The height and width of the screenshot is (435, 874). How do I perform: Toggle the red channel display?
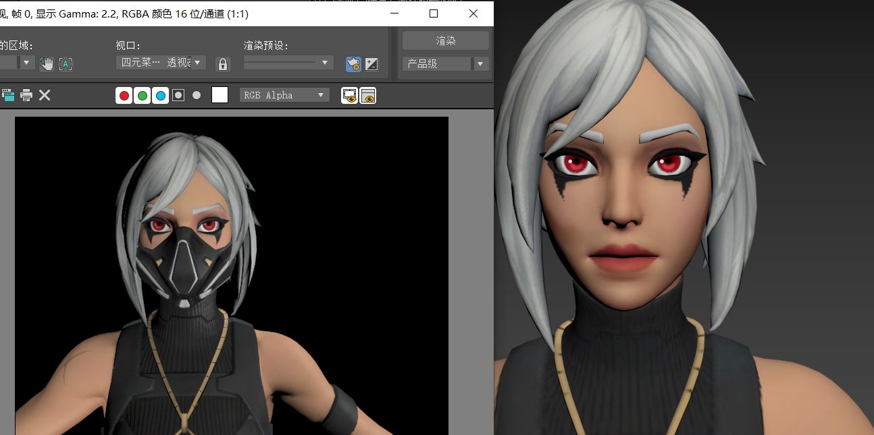click(x=124, y=96)
